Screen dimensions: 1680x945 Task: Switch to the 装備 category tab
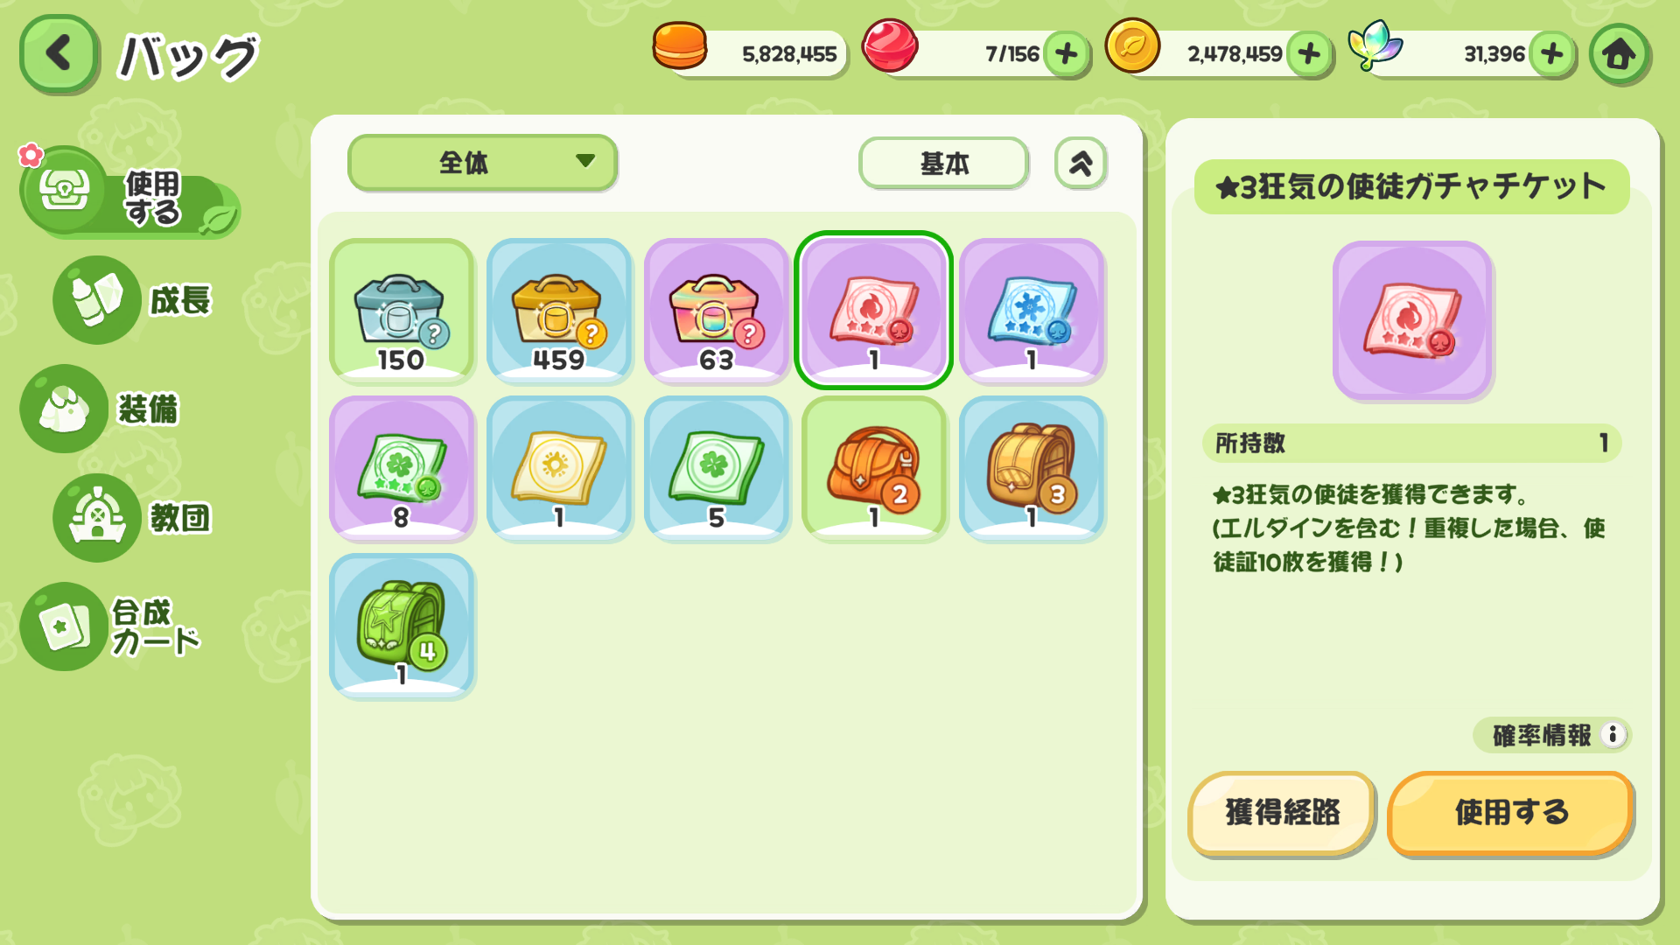tap(101, 409)
